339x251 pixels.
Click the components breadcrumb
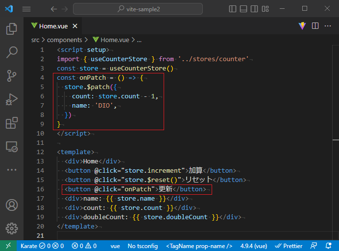(65, 40)
